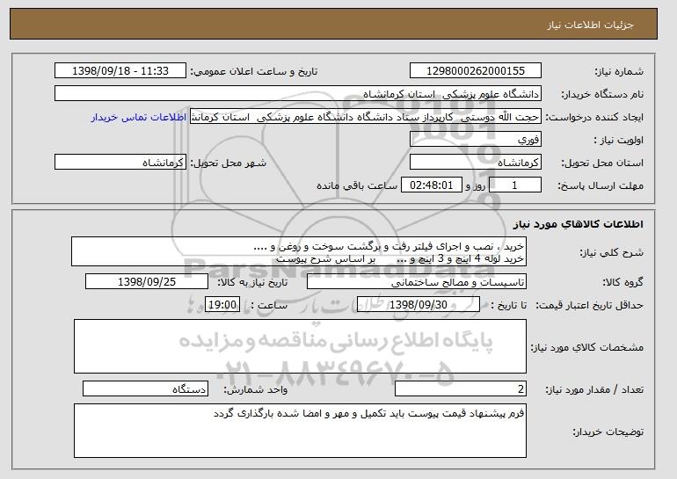Click the label شرح کلی نیاز
Viewport: 677px width, 479px height.
pyautogui.click(x=611, y=252)
